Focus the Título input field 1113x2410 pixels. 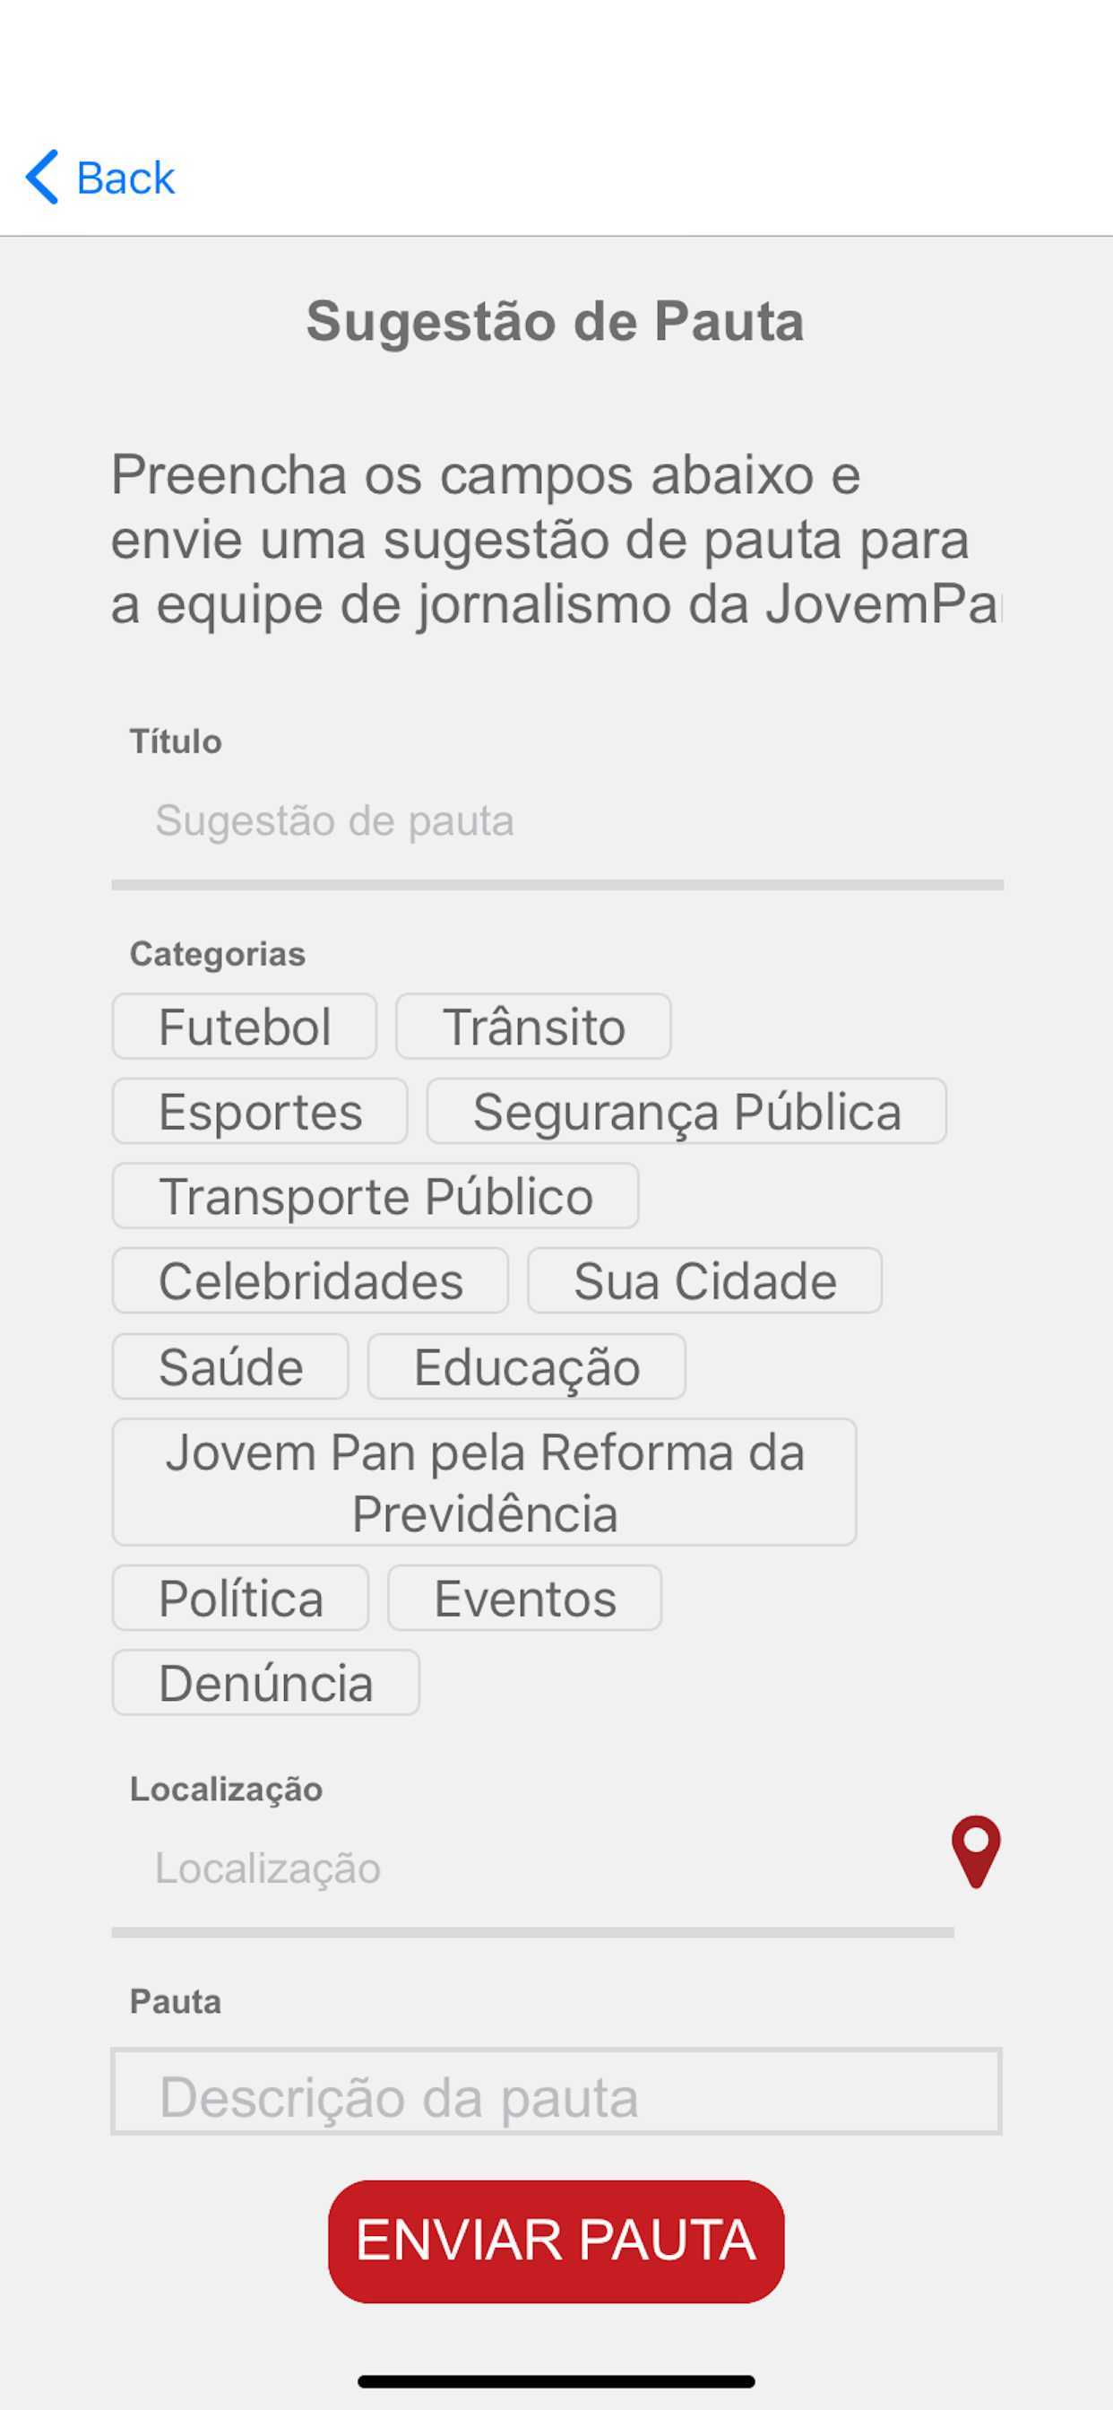557,821
